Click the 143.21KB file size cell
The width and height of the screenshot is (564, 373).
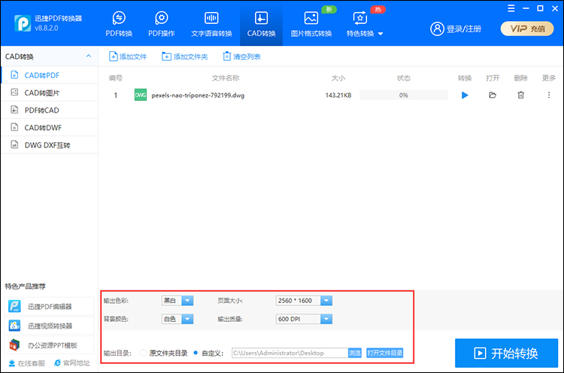[338, 96]
